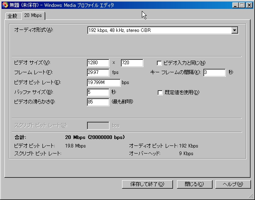Click the 閉じる button
The width and height of the screenshot is (255, 200).
click(194, 184)
